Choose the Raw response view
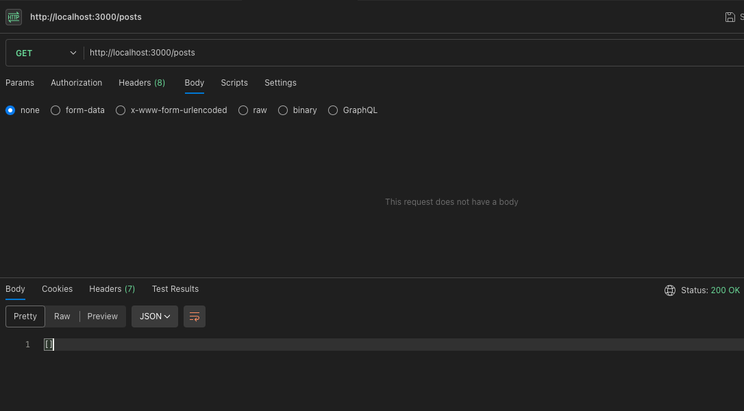 [x=62, y=316]
